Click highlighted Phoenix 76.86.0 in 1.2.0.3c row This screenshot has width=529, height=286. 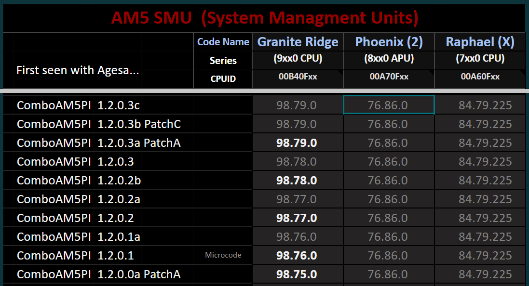click(389, 105)
